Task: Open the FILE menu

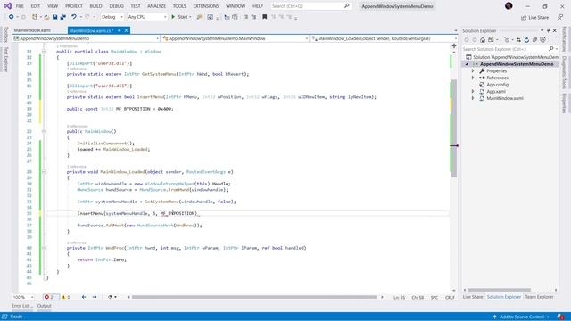Action: point(20,6)
